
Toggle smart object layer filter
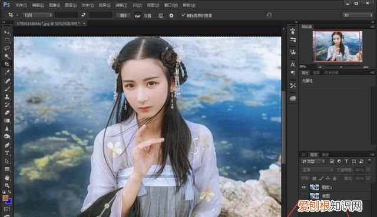(x=361, y=162)
